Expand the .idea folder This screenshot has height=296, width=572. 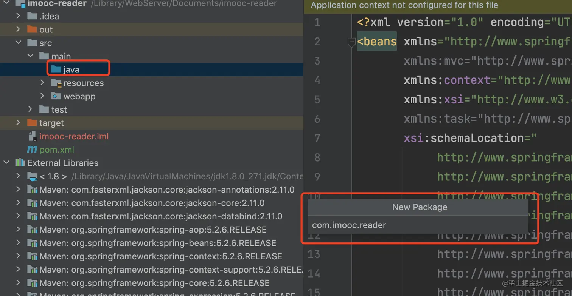18,16
